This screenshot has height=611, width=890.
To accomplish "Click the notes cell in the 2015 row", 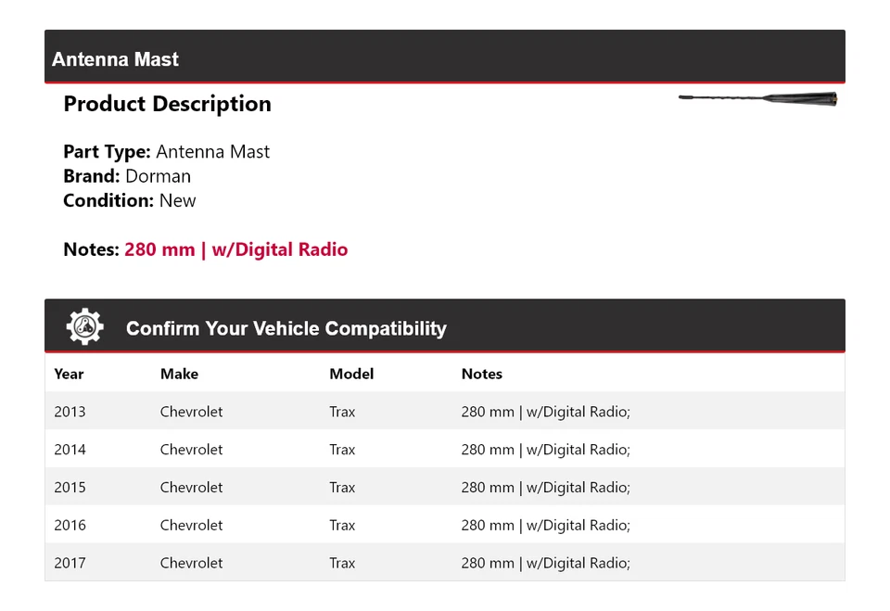I will coord(545,487).
